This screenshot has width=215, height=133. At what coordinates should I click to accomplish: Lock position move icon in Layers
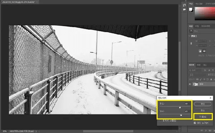click(204, 79)
